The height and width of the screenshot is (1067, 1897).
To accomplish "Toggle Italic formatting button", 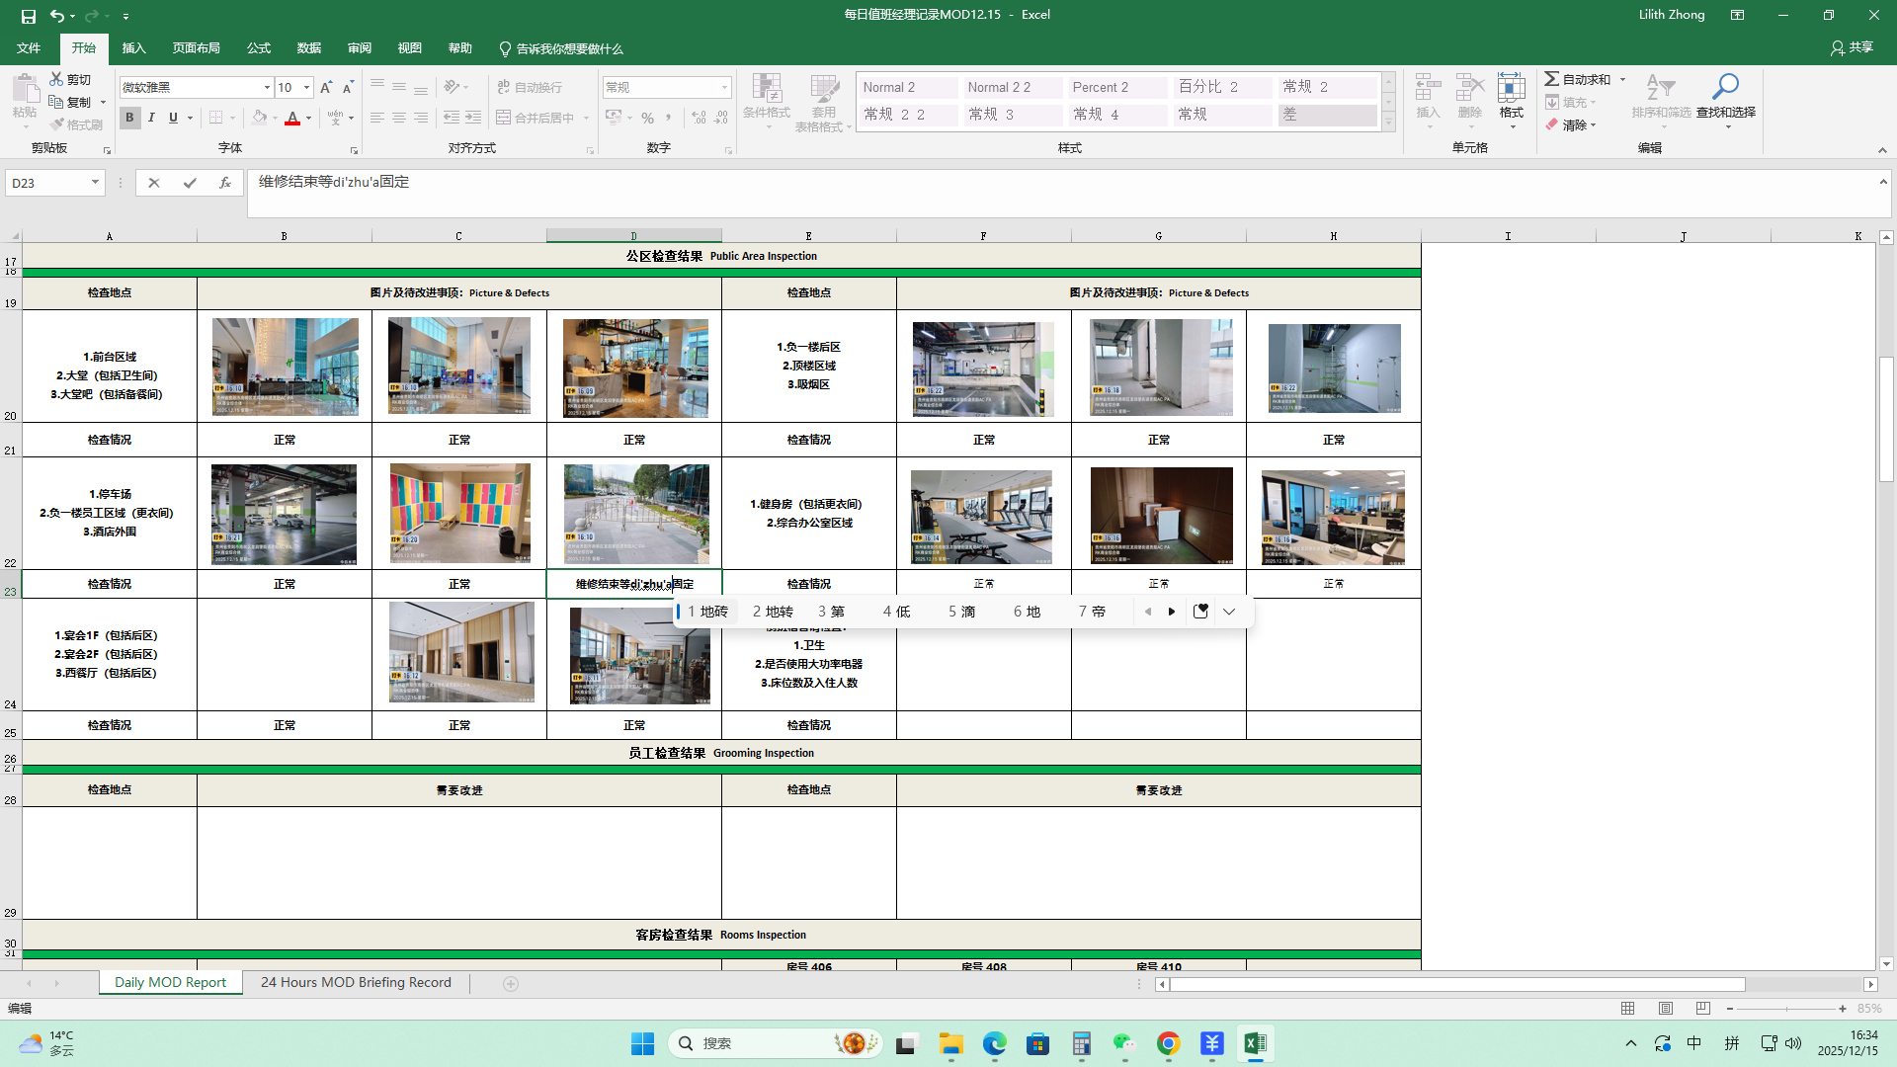I will (151, 118).
